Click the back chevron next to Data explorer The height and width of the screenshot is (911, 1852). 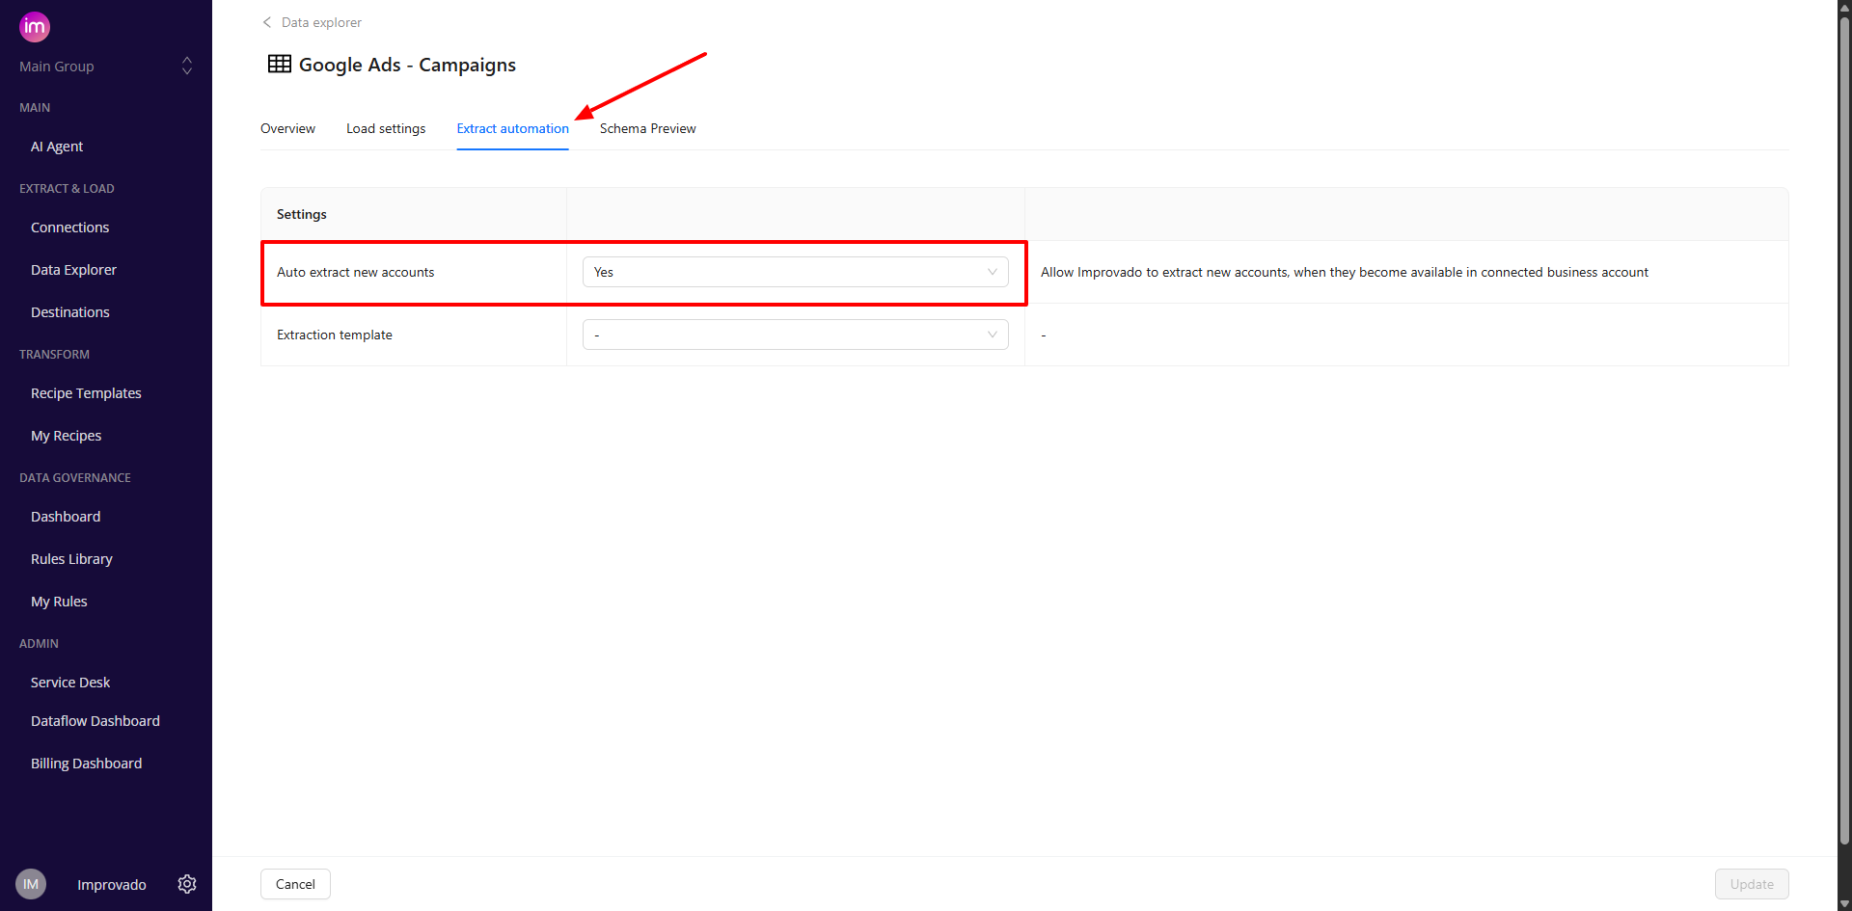pos(267,22)
